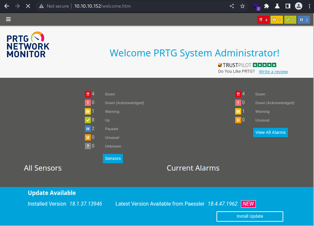Open the Extensions puzzle piece menu
This screenshot has width=314, height=226.
(267, 6)
